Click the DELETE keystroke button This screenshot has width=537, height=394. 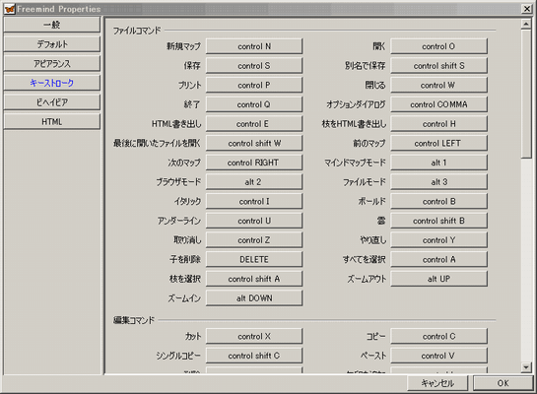coord(254,259)
